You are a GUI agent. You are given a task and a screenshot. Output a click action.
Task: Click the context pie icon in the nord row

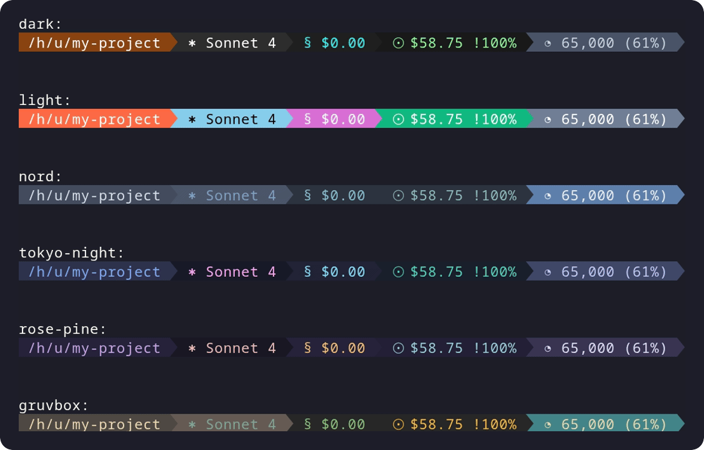pos(548,196)
